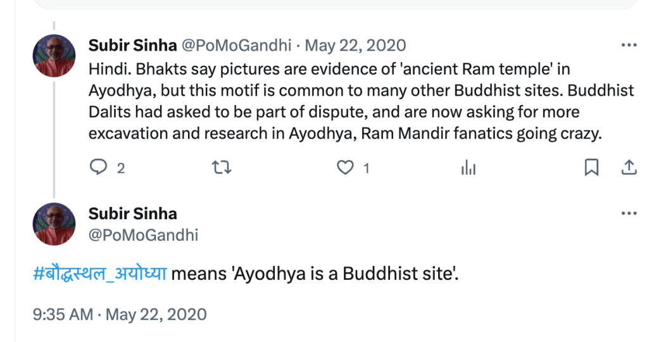Image resolution: width=647 pixels, height=342 pixels.
Task: Click the @PoMoGandhi handle in first tweet
Action: (237, 46)
